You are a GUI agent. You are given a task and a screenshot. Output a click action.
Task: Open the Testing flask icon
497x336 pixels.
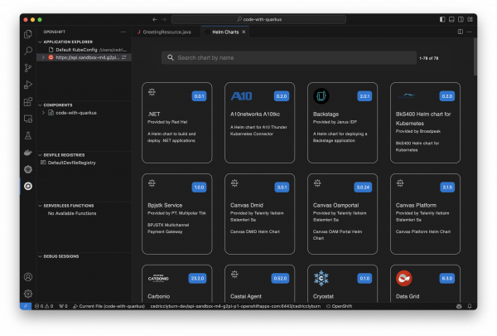[x=28, y=134]
